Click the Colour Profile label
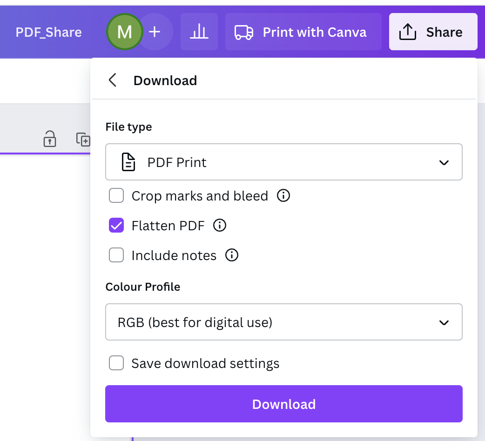This screenshot has width=485, height=441. (x=142, y=287)
